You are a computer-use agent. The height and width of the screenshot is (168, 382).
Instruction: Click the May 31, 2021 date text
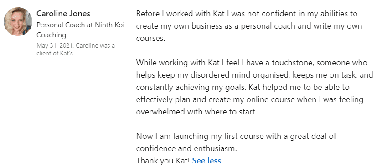50,46
